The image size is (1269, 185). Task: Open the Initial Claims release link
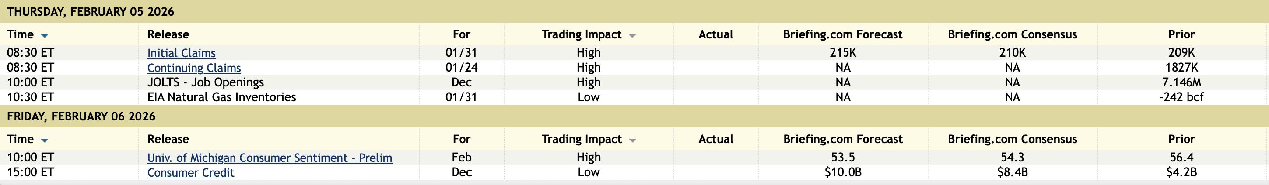(x=181, y=53)
